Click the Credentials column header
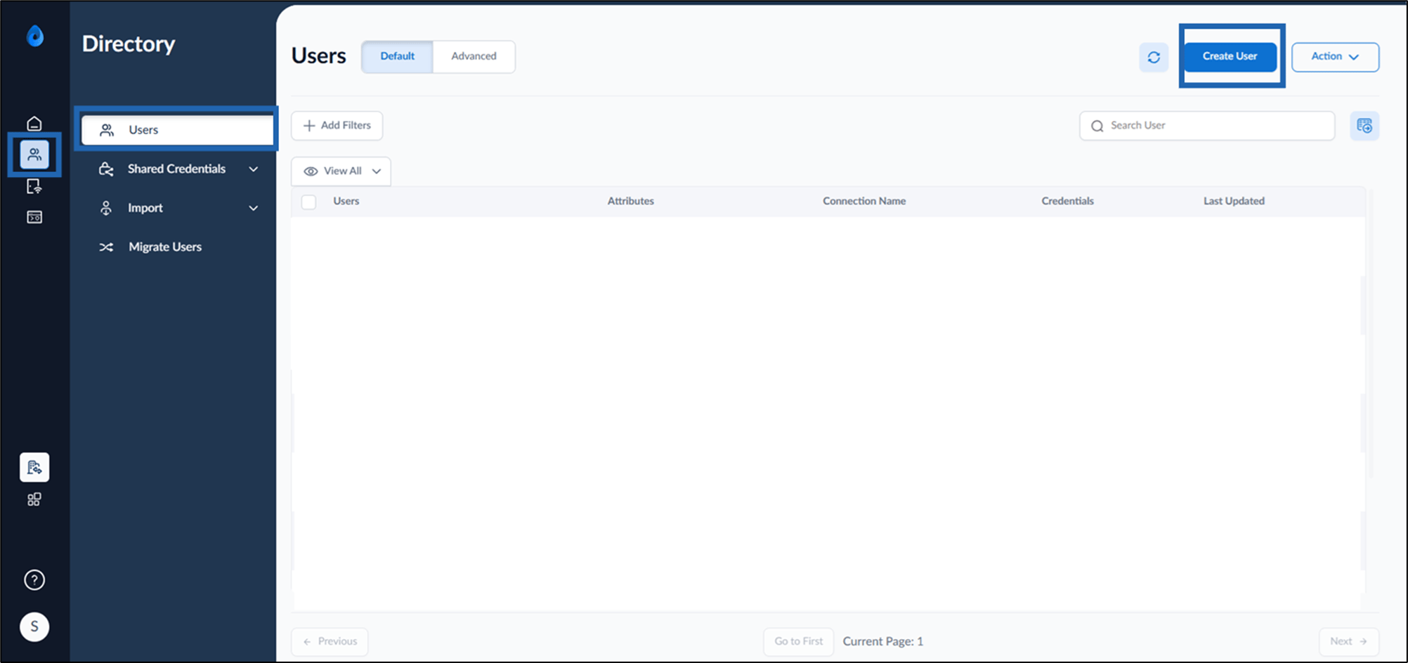 1067,201
